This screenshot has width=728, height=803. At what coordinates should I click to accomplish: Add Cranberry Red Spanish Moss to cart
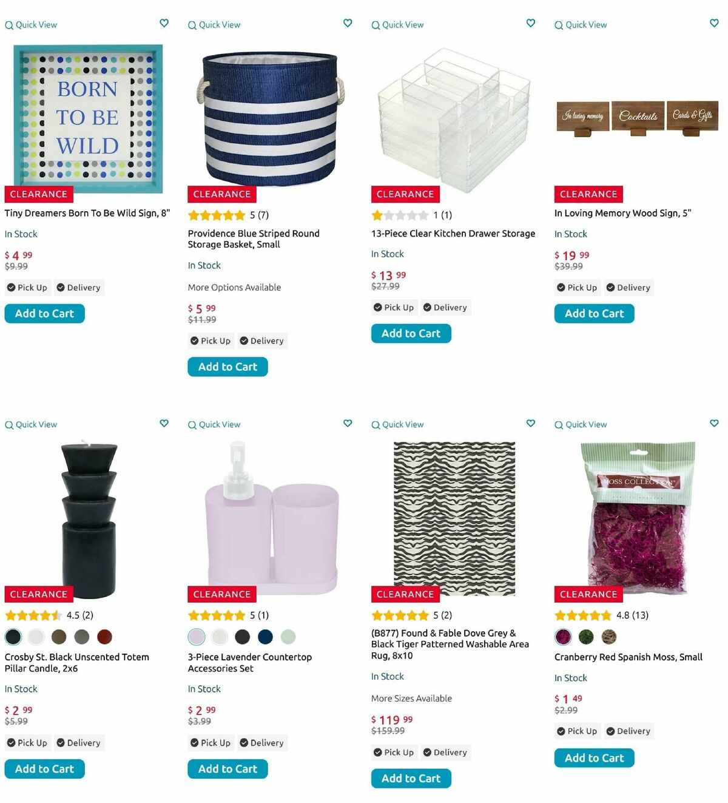[594, 758]
